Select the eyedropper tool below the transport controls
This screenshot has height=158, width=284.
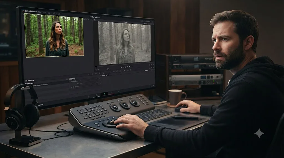pos(124,70)
